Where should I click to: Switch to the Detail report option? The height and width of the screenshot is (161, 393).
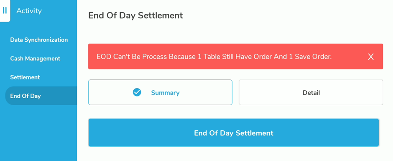click(311, 92)
